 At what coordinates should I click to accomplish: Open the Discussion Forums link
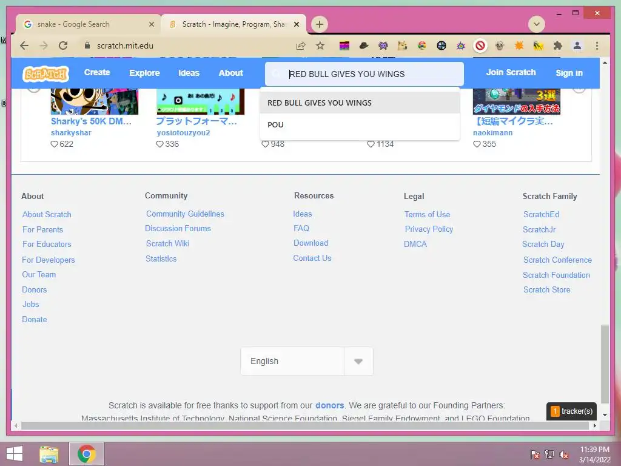point(178,228)
